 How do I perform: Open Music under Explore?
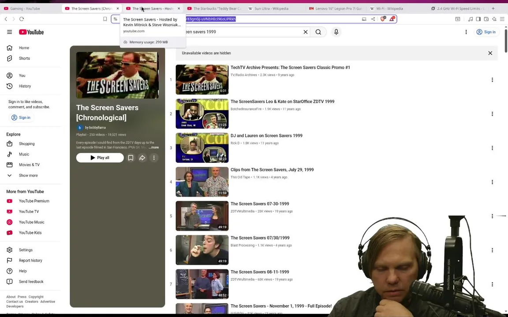(x=24, y=154)
